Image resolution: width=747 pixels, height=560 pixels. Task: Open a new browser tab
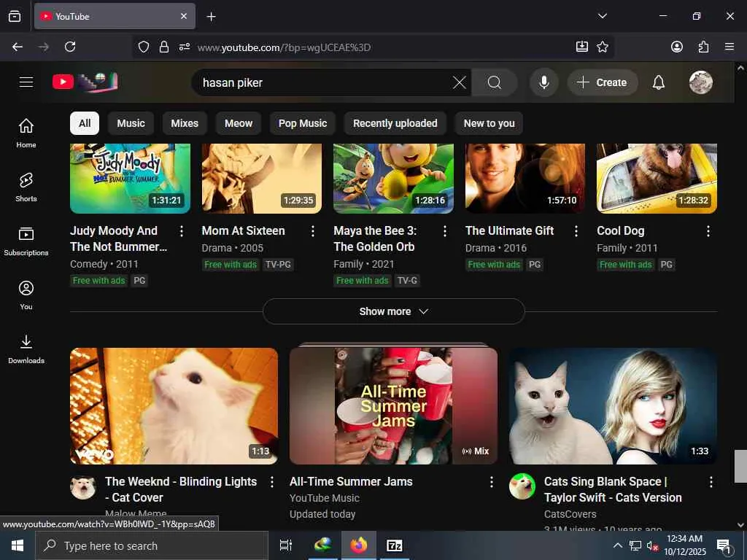(x=211, y=16)
